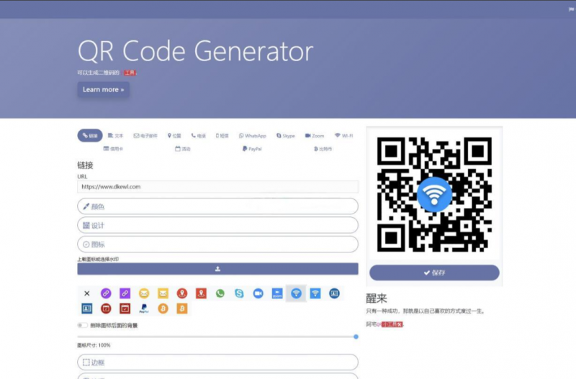Pick the round red location pin logo
This screenshot has width=576, height=379.
(182, 293)
